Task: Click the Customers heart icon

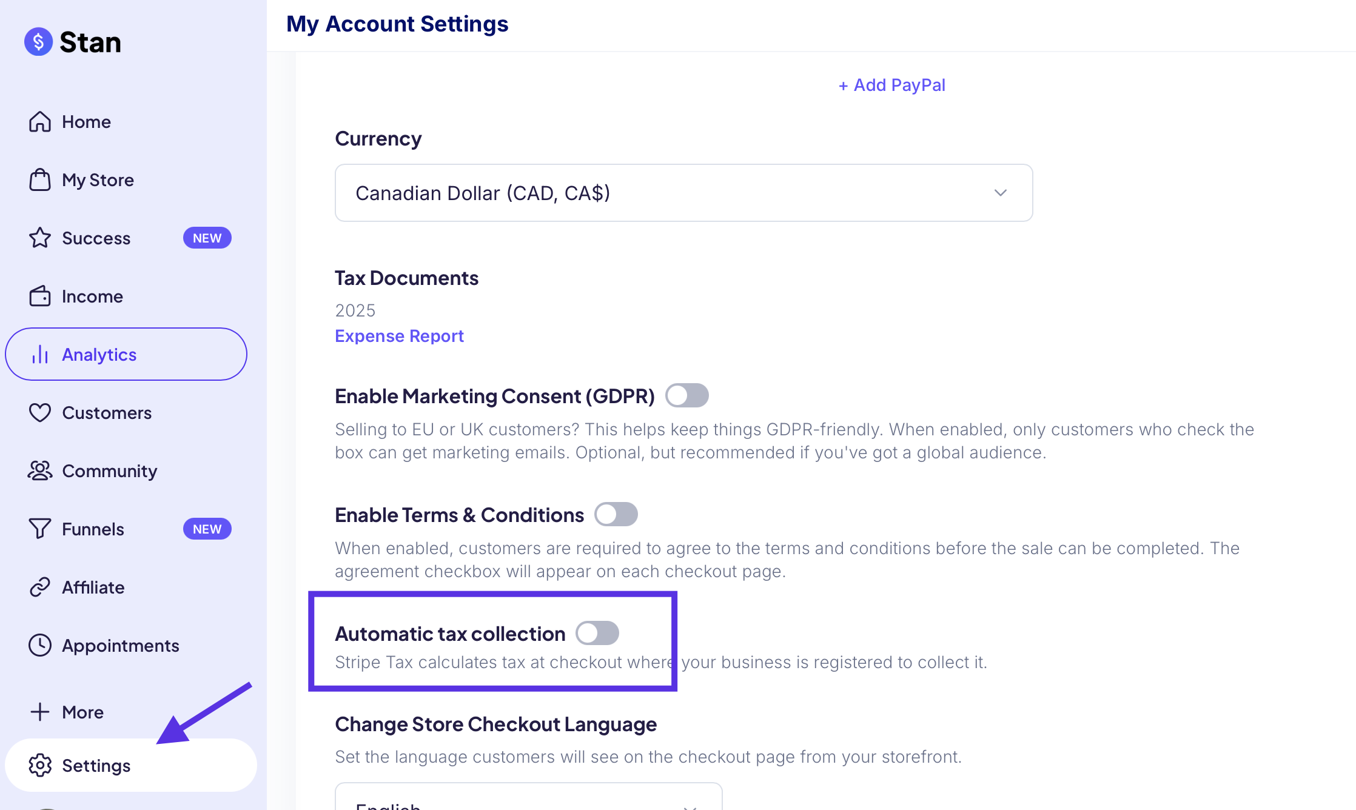Action: pos(40,413)
